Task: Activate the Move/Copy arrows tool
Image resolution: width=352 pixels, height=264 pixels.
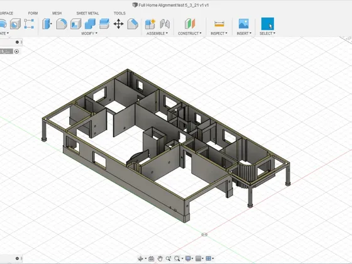Action: [x=118, y=24]
